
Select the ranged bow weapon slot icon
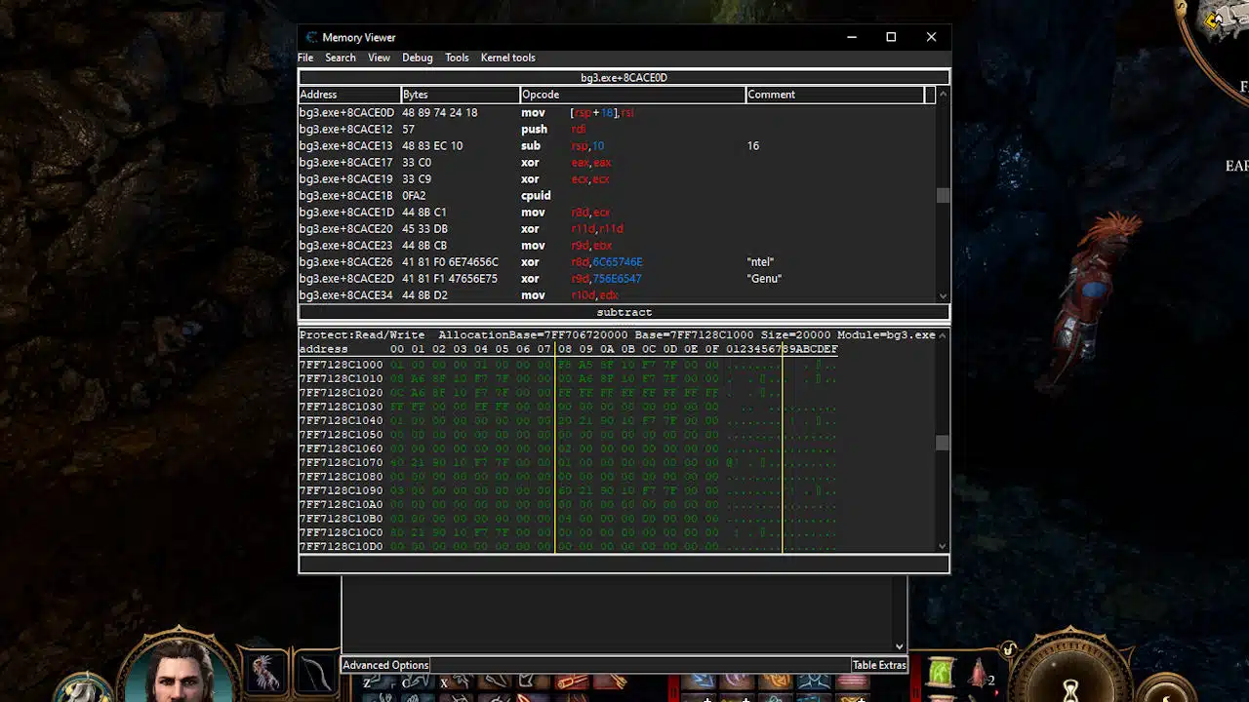tap(314, 673)
